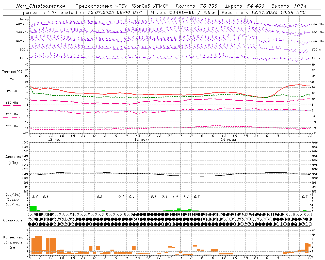Click the station name Nov_Chistoozernoe
The width and height of the screenshot is (325, 260).
[x=41, y=6]
